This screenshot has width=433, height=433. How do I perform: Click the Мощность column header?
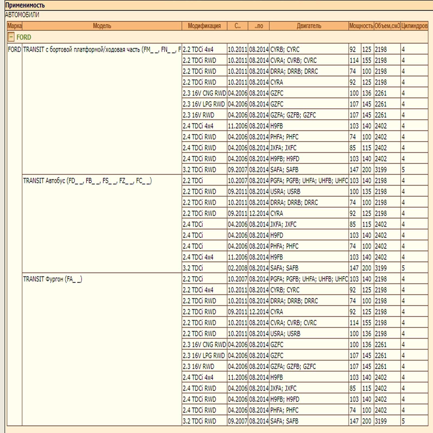(x=361, y=26)
